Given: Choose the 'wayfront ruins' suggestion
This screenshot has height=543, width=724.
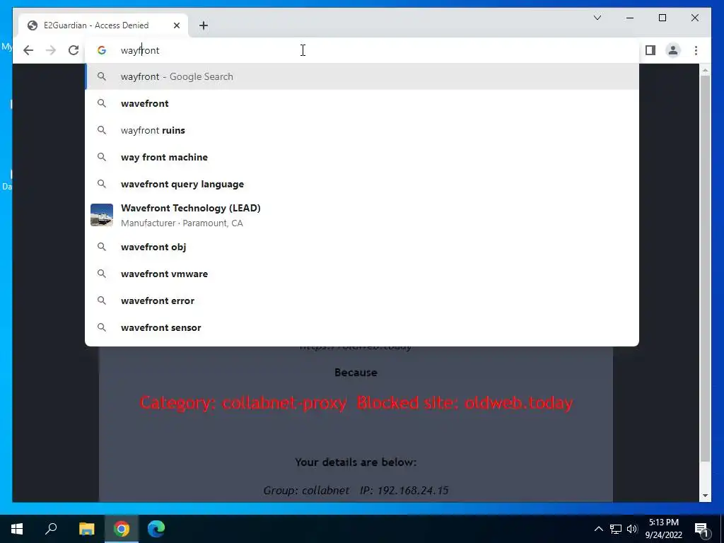Looking at the screenshot, I should (362, 130).
